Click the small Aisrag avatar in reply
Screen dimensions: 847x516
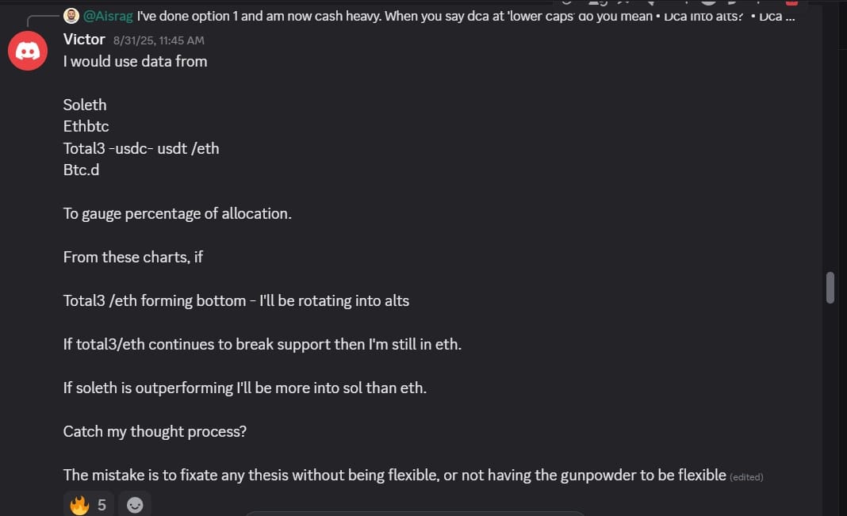point(71,16)
